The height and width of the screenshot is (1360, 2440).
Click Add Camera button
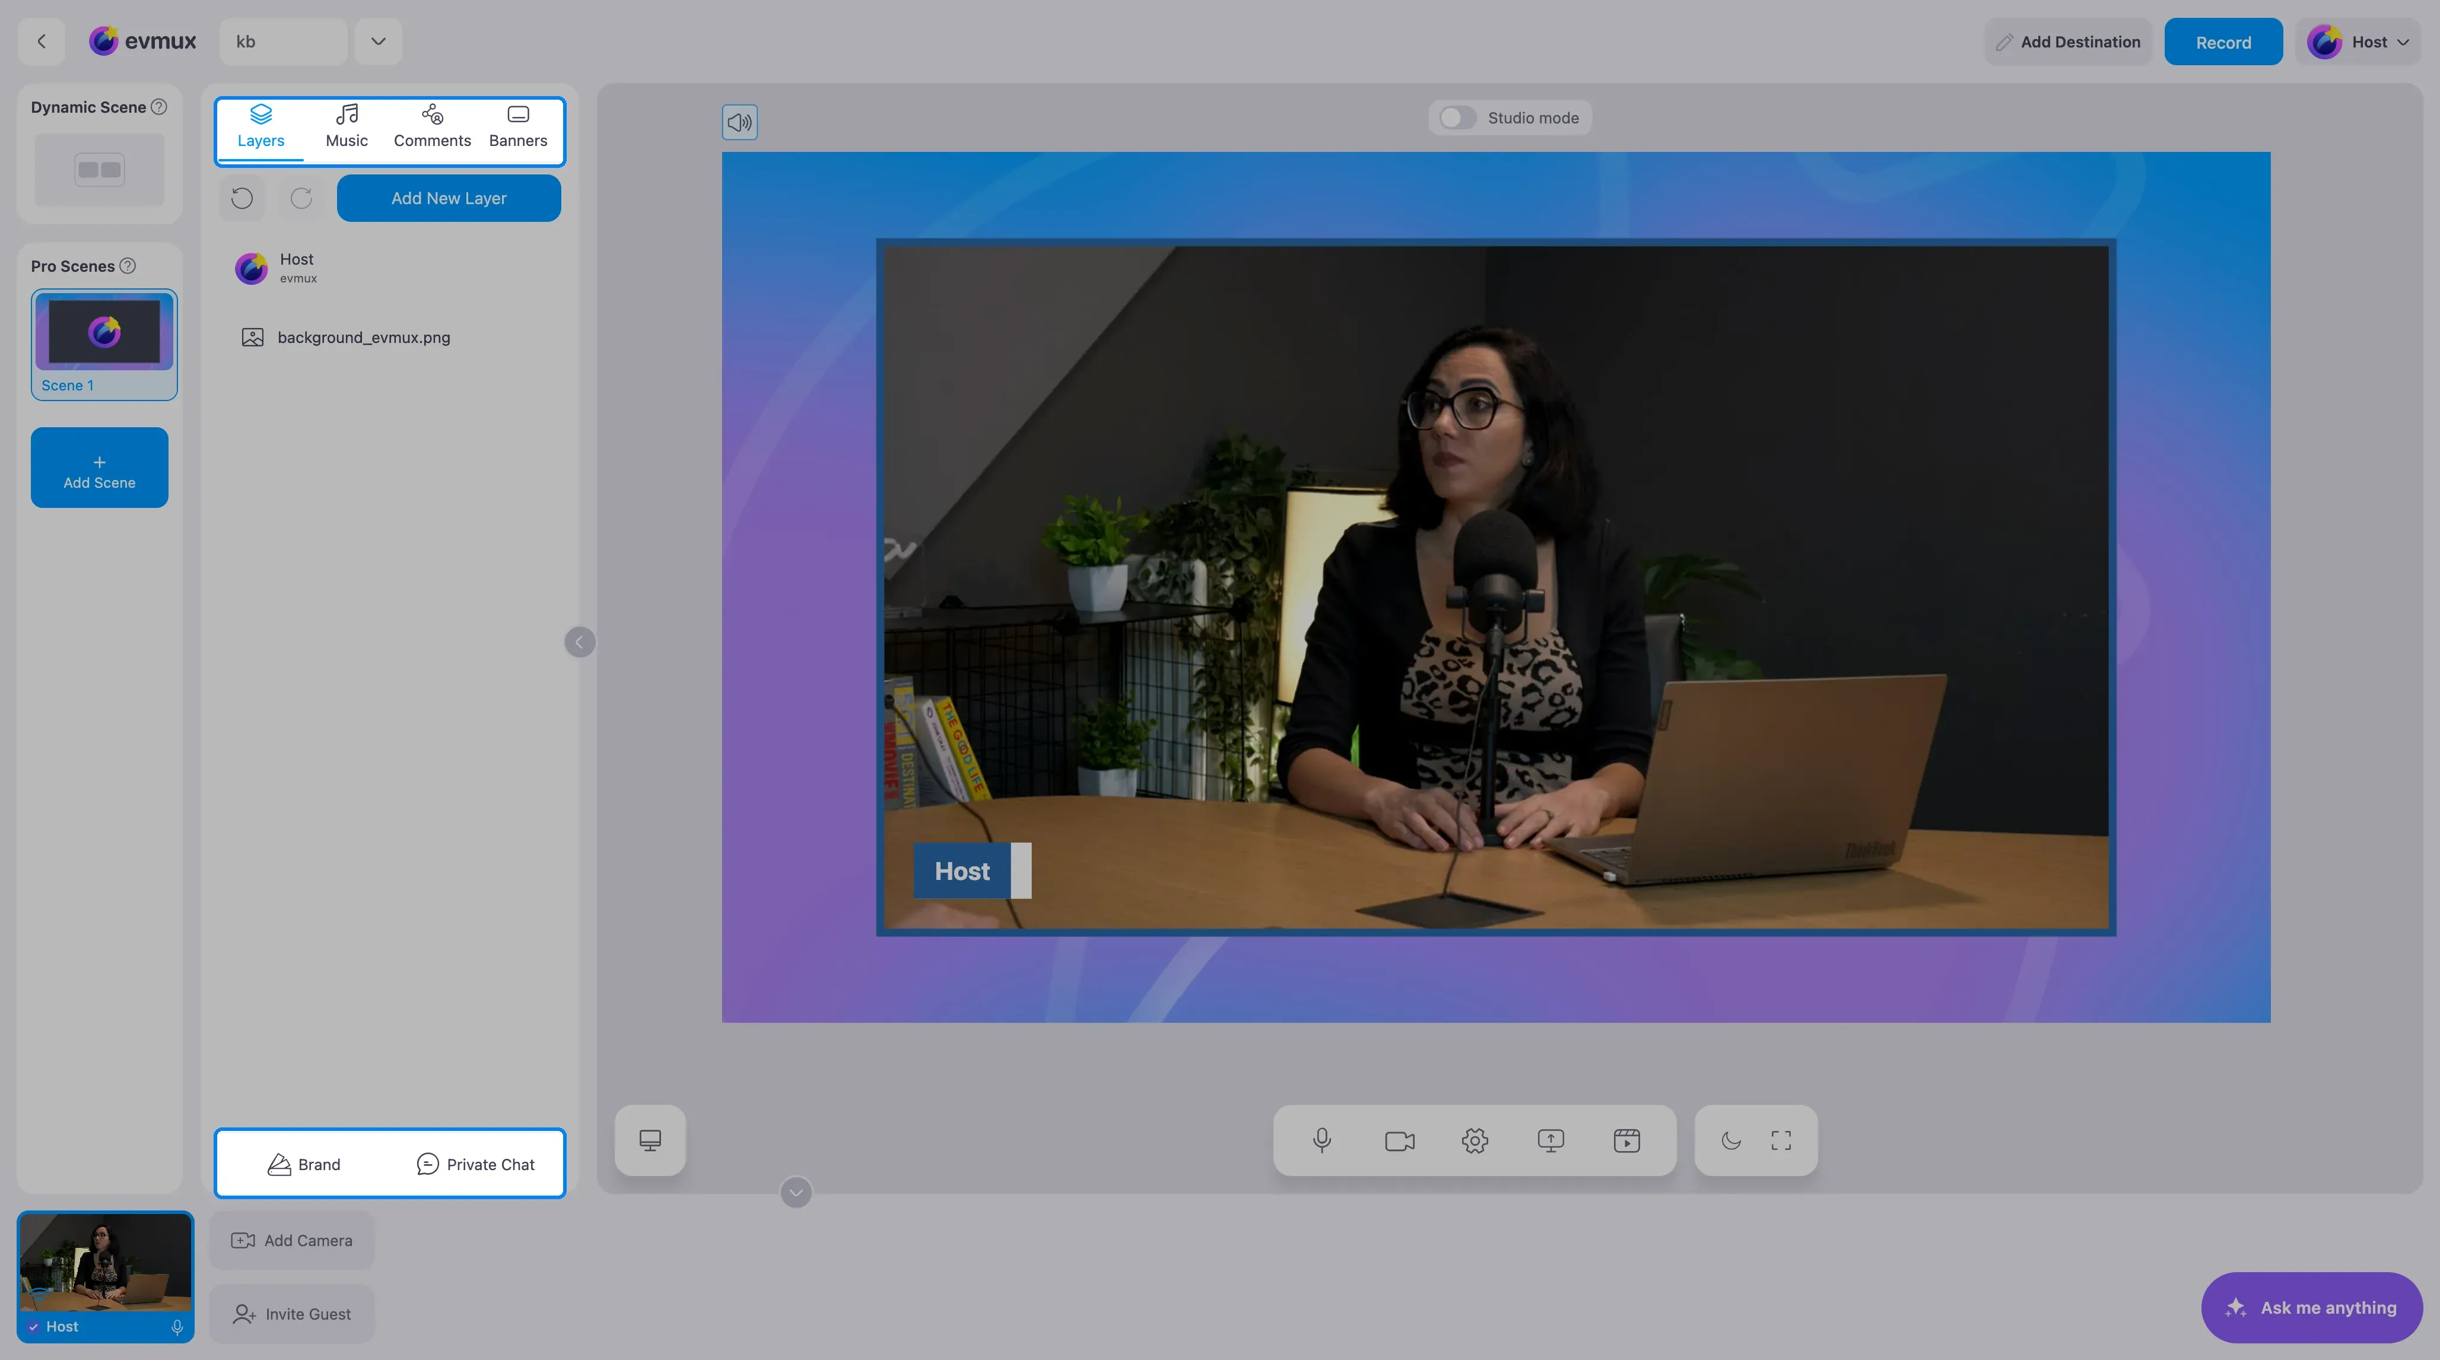click(292, 1241)
